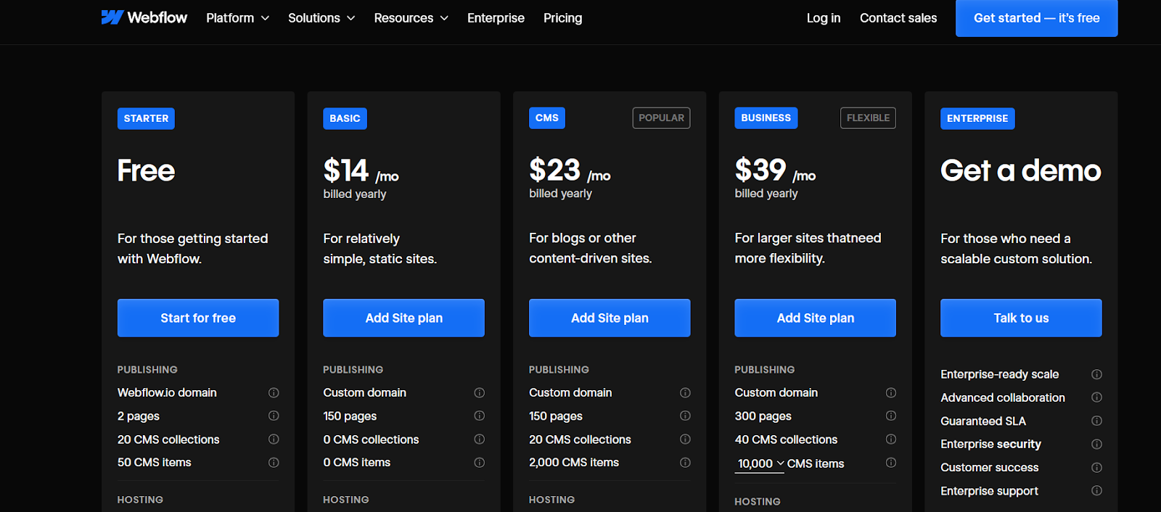Click Start for free button
This screenshot has height=512, width=1161.
pos(198,318)
